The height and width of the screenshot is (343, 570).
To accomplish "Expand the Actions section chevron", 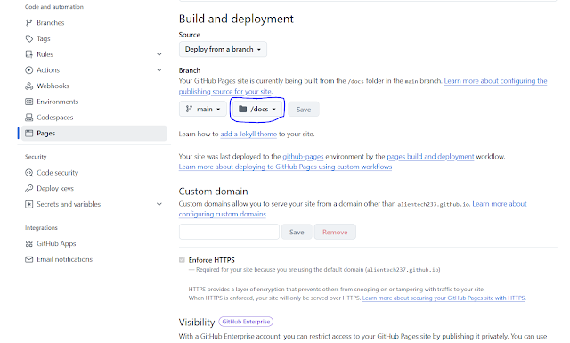I will 159,69.
